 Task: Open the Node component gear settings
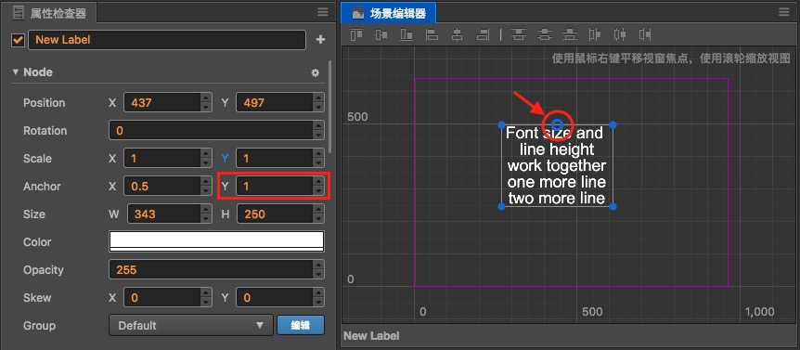tap(316, 73)
